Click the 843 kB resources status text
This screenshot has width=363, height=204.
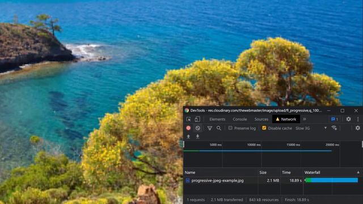coord(264,199)
